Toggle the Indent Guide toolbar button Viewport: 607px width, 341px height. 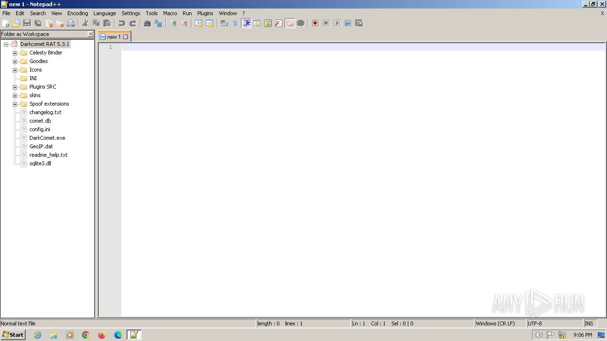coord(246,23)
